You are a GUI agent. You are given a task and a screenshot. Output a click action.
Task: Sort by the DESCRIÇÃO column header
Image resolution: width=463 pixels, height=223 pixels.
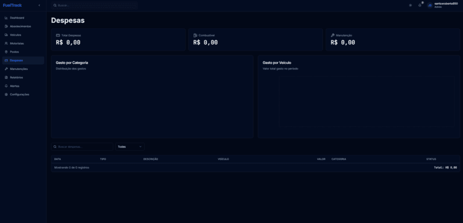point(151,159)
